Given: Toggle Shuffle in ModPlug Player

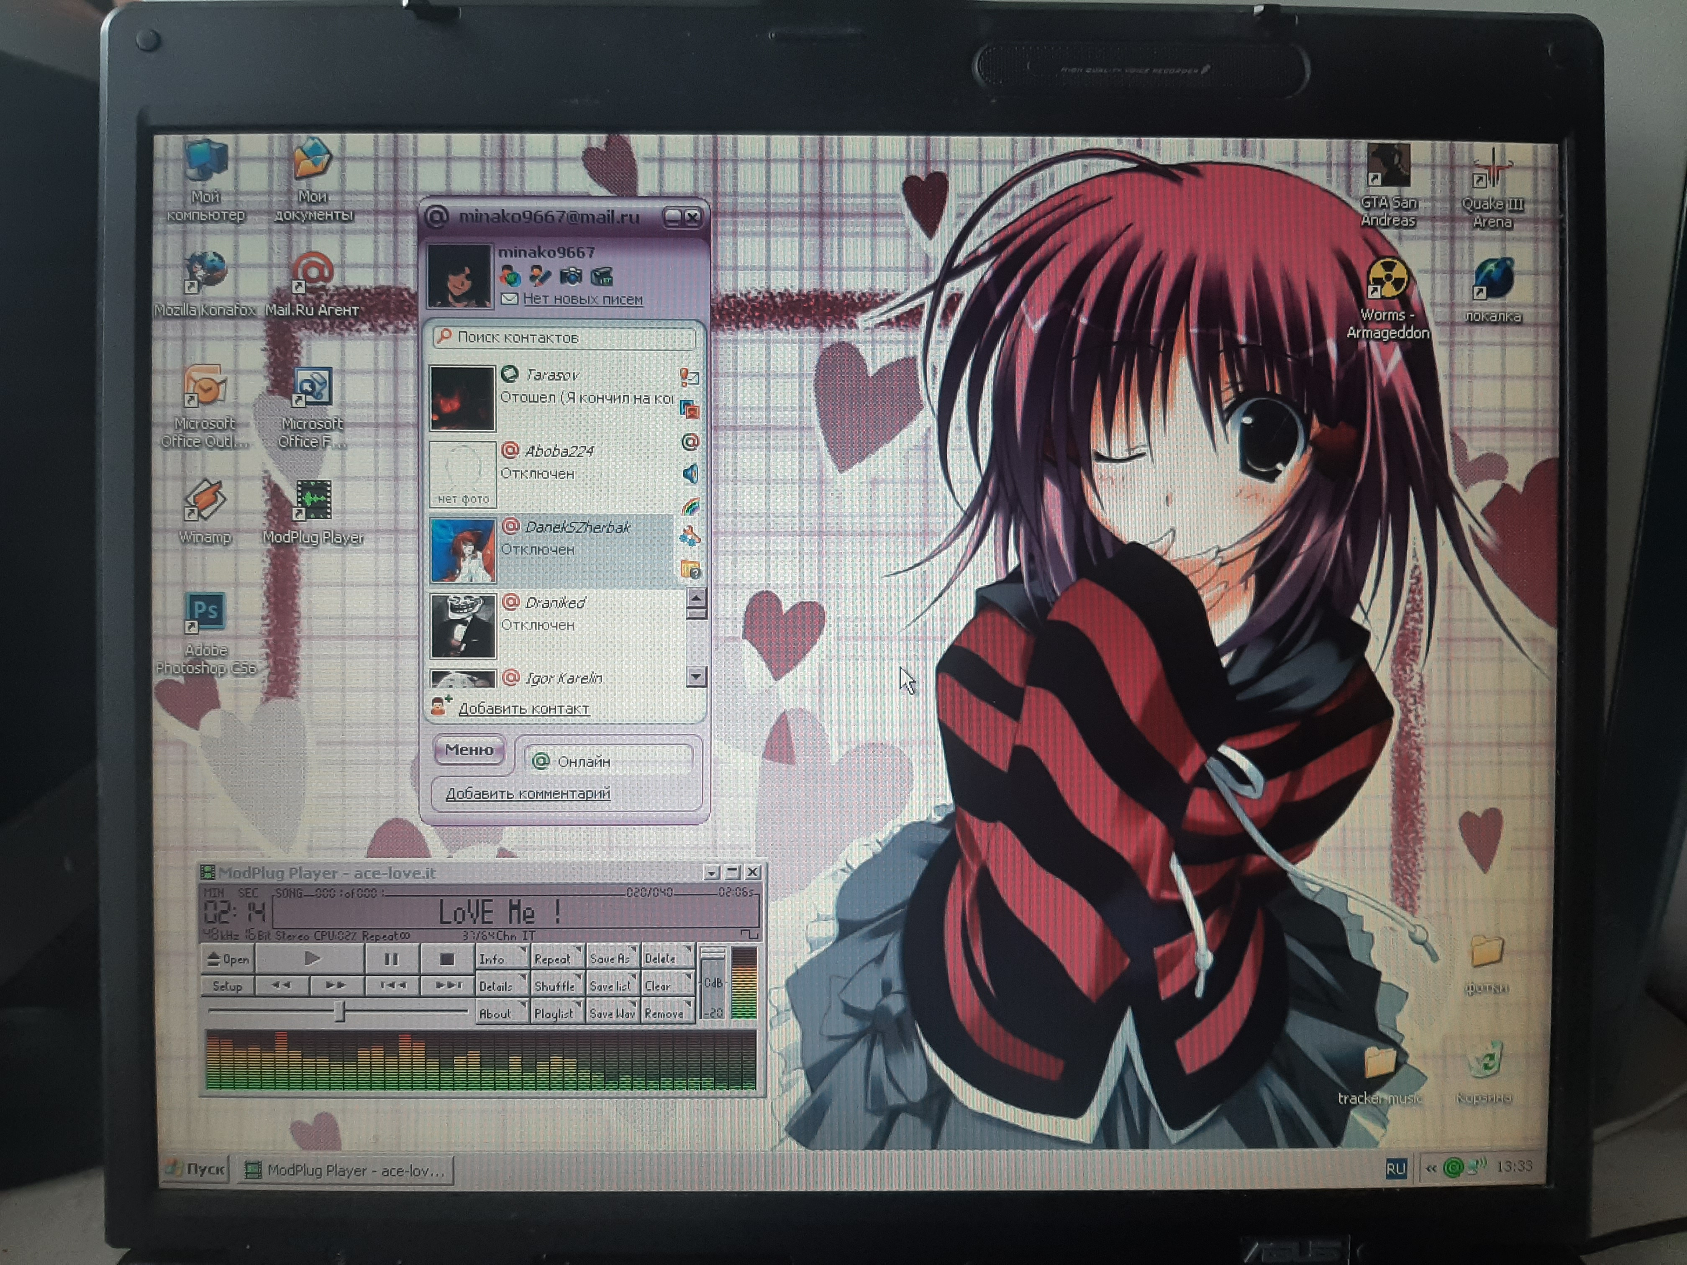Looking at the screenshot, I should [554, 986].
